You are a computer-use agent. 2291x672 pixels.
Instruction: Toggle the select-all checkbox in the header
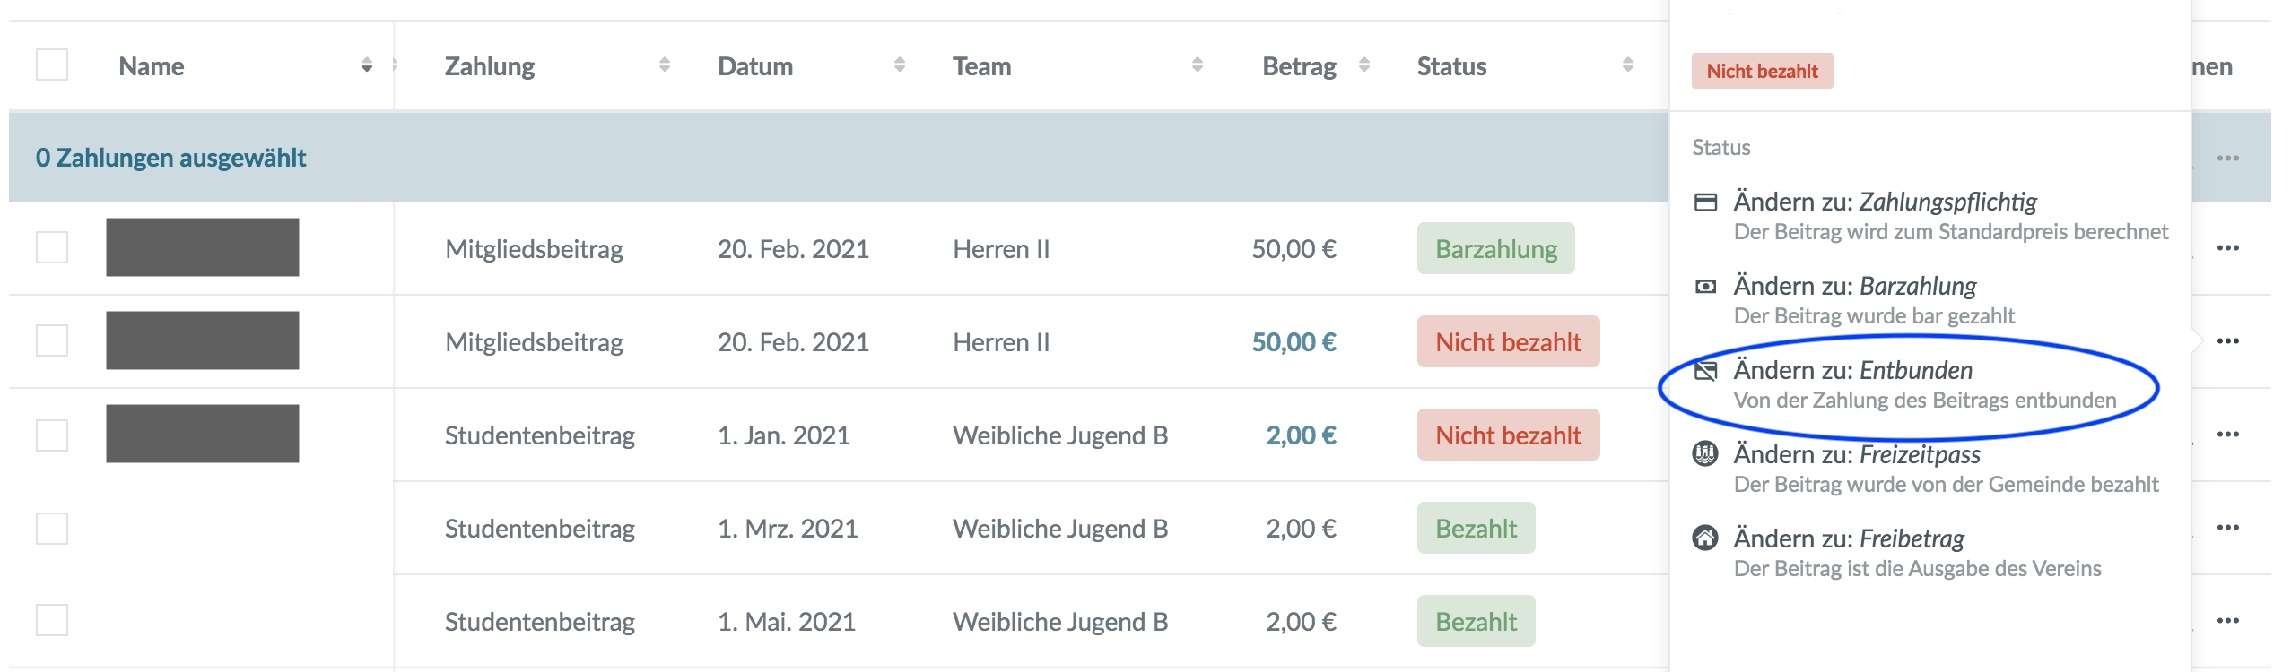click(x=52, y=65)
